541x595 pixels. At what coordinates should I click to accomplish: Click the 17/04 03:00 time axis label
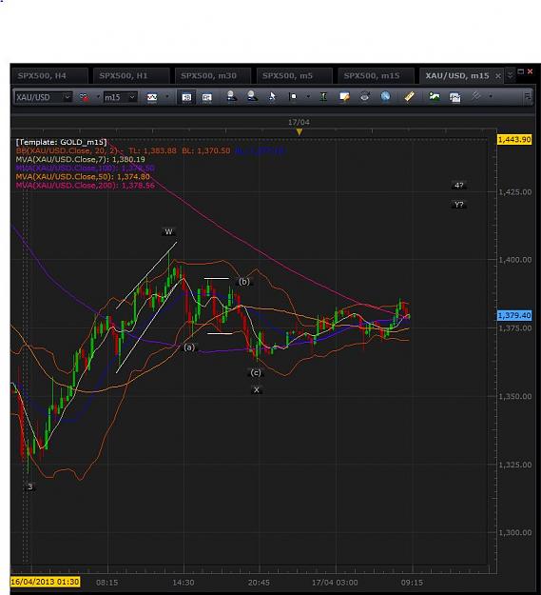click(x=335, y=583)
